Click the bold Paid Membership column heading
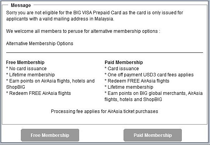The width and height of the screenshot is (210, 145). [x=124, y=62]
